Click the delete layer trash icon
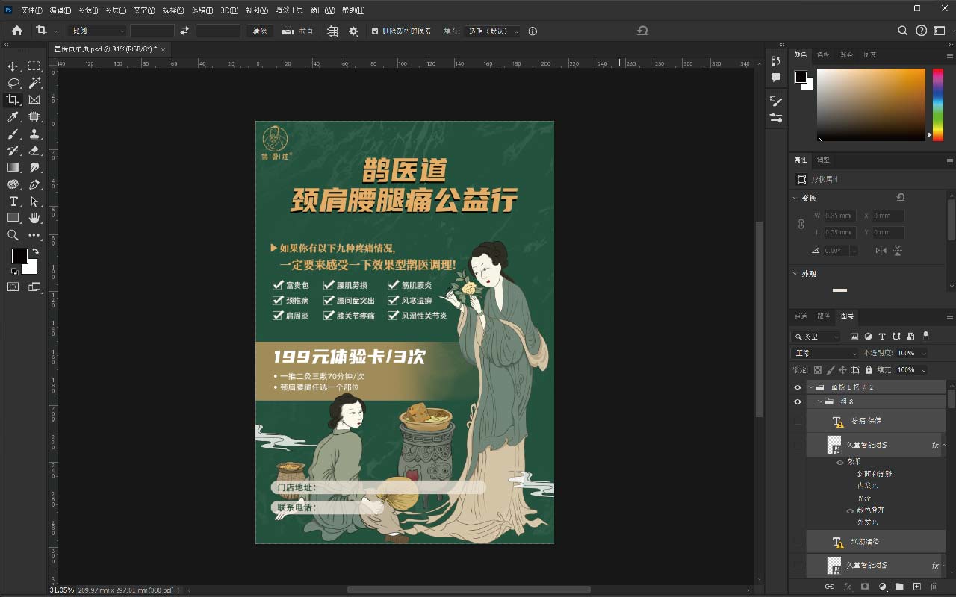 (934, 587)
